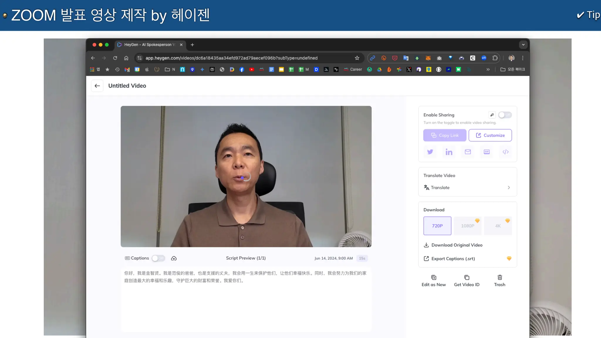Image resolution: width=601 pixels, height=338 pixels.
Task: Share video via email envelope icon
Action: tap(468, 152)
